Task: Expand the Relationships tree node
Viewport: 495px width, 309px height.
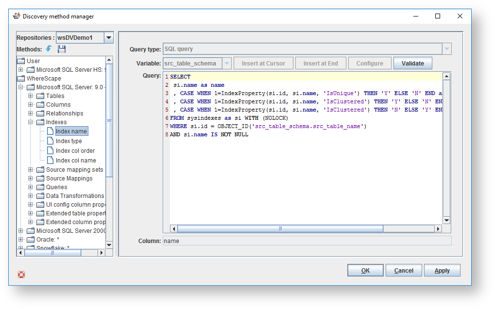Action: pyautogui.click(x=31, y=114)
